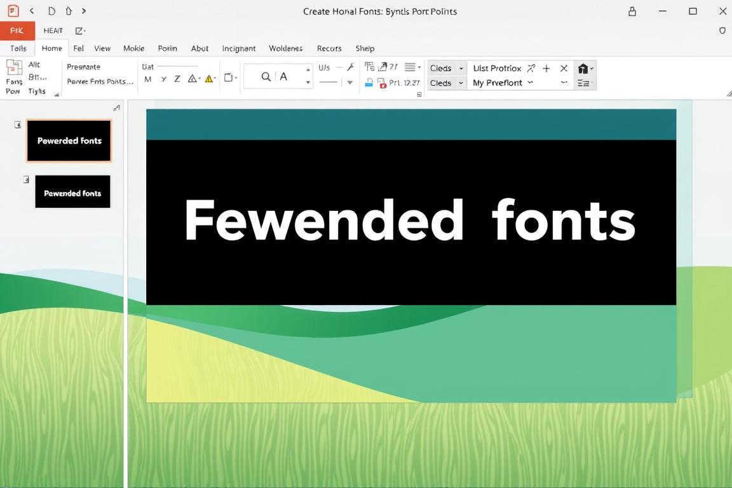Viewport: 732px width, 488px height.
Task: Click the orange file button at top left
Action: 17,30
